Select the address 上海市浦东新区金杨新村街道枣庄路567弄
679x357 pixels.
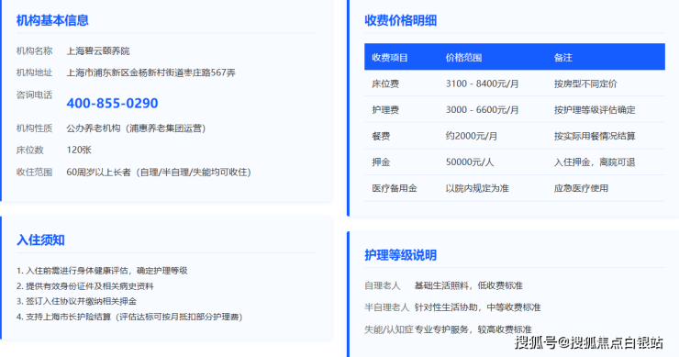150,73
